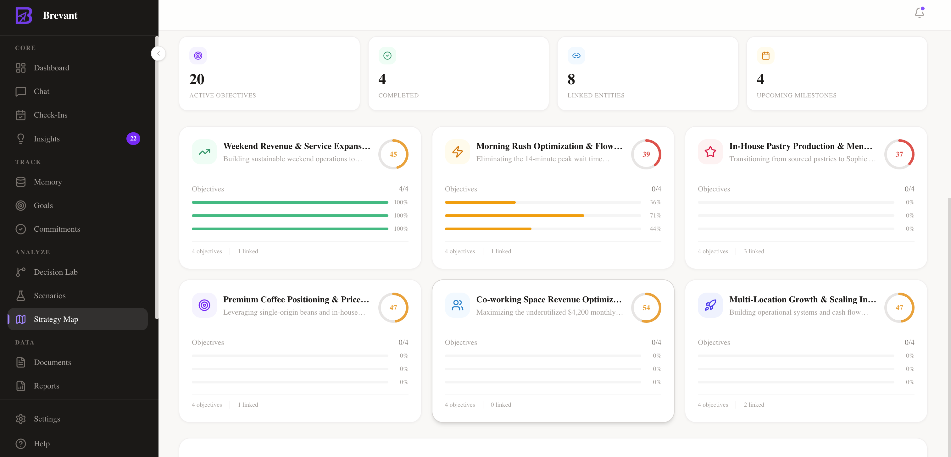
Task: Collapse the sidebar with the chevron button
Action: tap(158, 53)
